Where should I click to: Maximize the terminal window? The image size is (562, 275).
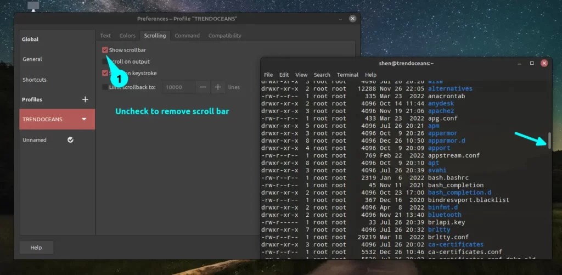[532, 63]
